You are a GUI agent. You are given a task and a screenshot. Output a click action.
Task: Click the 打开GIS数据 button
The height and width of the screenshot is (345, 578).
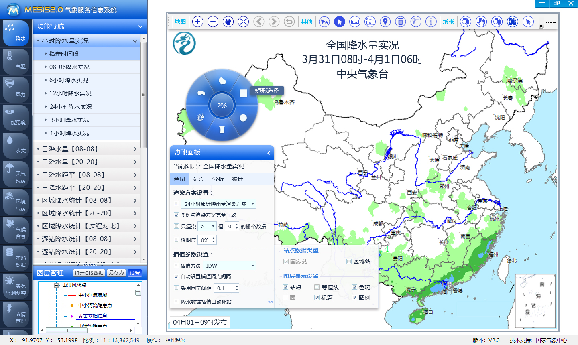tap(89, 273)
